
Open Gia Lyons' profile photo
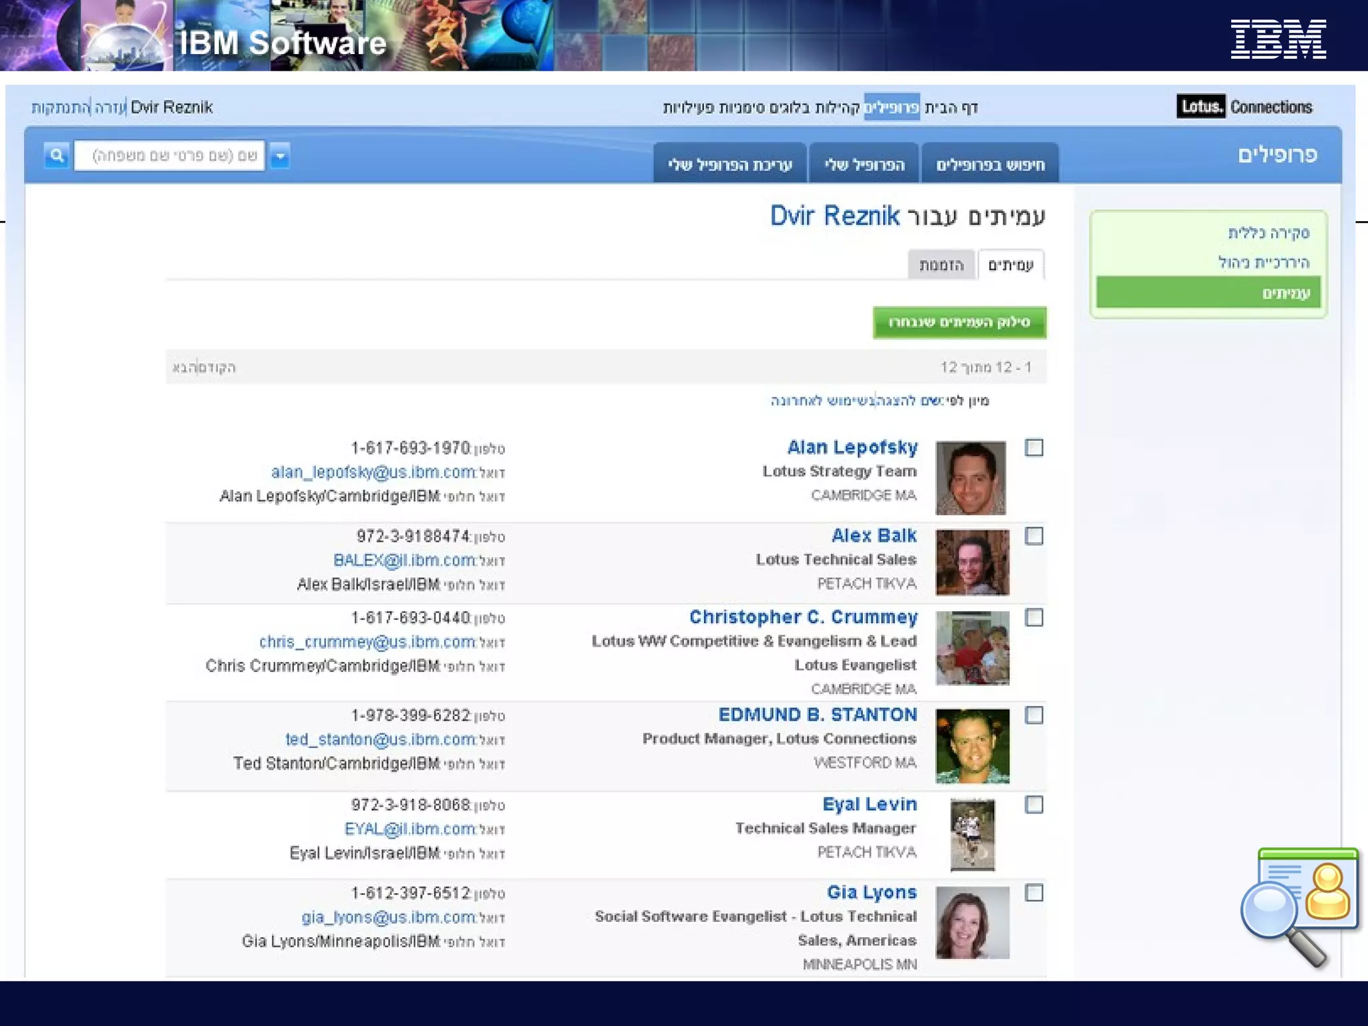tap(972, 922)
